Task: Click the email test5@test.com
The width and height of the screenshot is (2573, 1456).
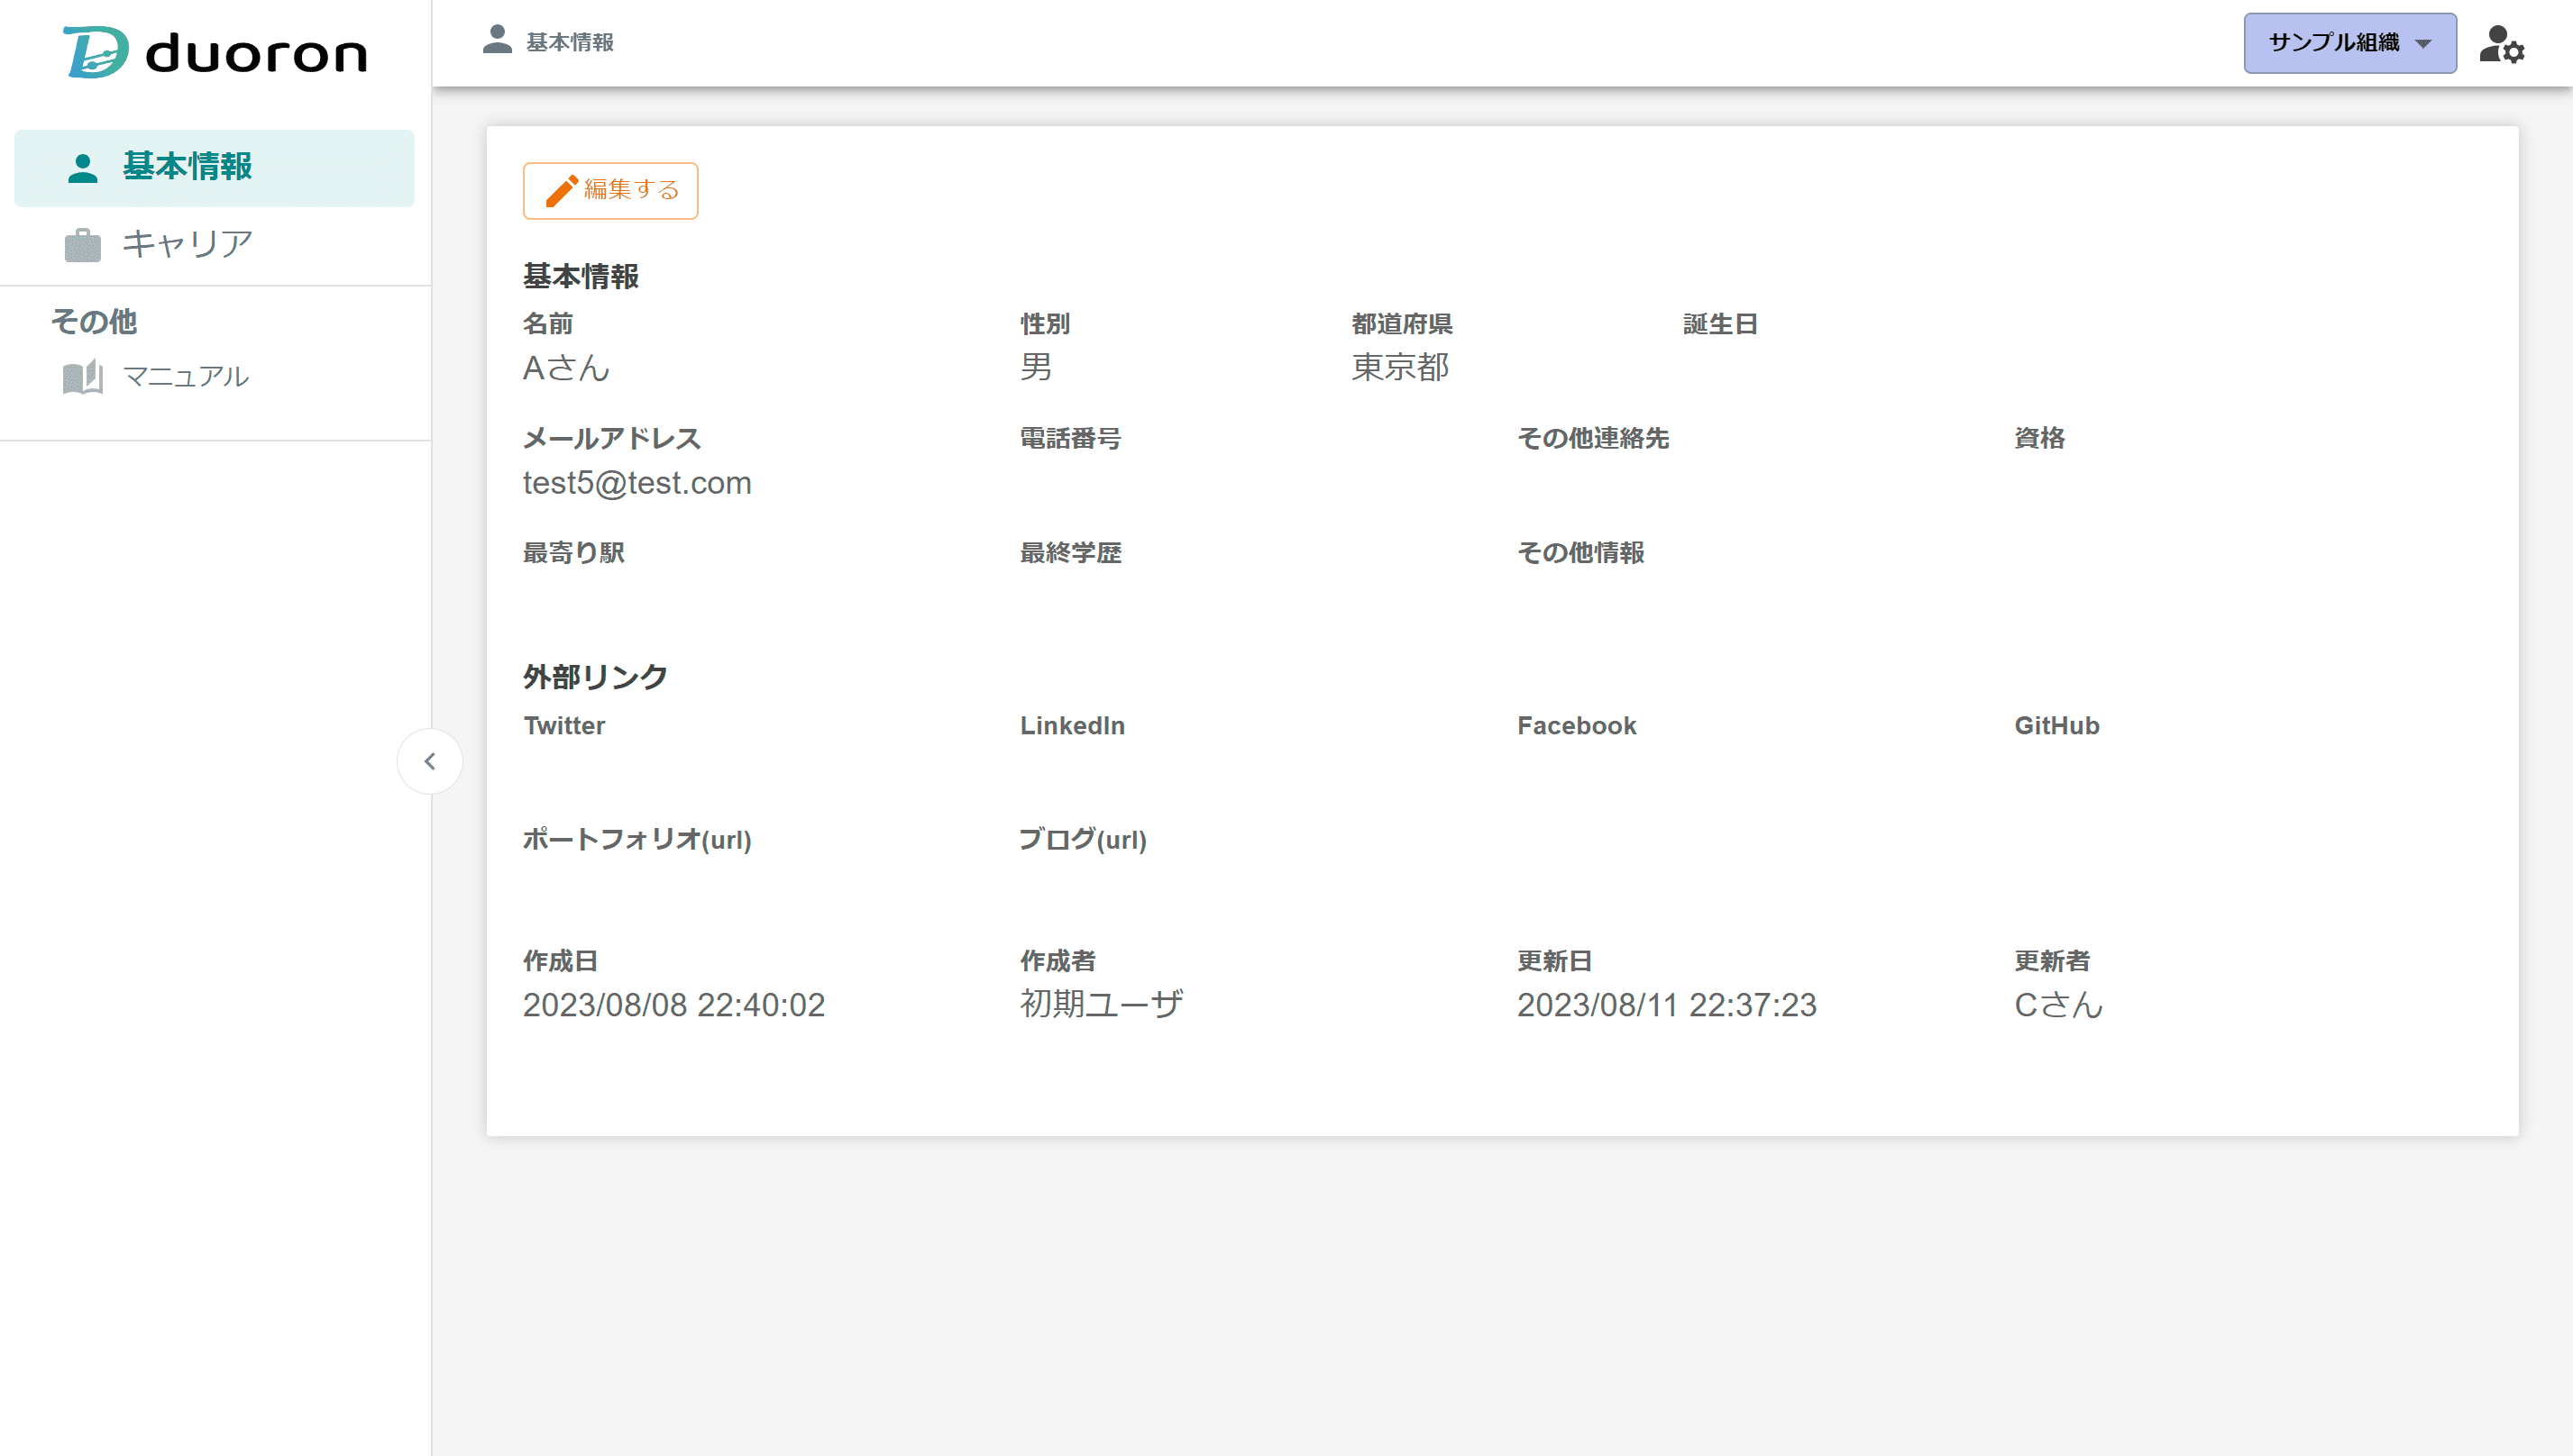Action: coord(637,483)
